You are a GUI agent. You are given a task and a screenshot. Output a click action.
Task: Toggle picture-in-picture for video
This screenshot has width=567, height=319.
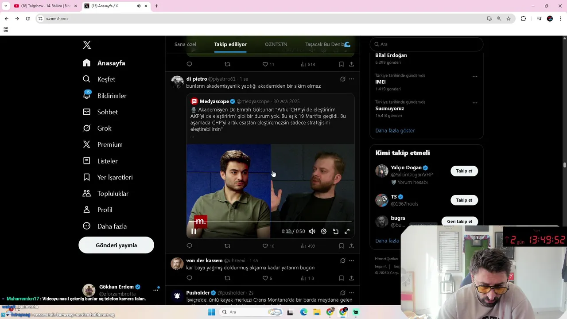point(336,231)
